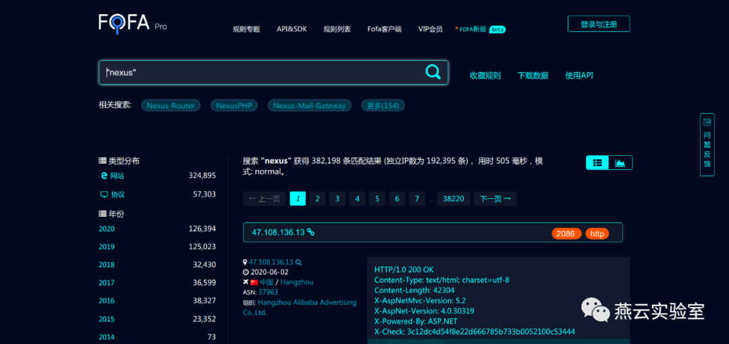
Task: Click the 2086 port badge
Action: [x=566, y=234]
